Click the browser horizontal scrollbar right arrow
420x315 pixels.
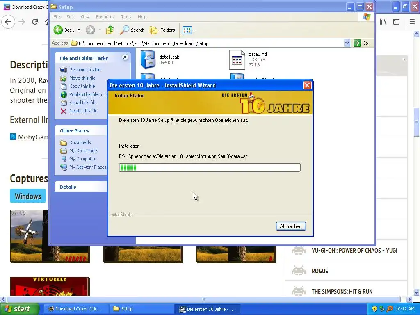tap(410, 299)
